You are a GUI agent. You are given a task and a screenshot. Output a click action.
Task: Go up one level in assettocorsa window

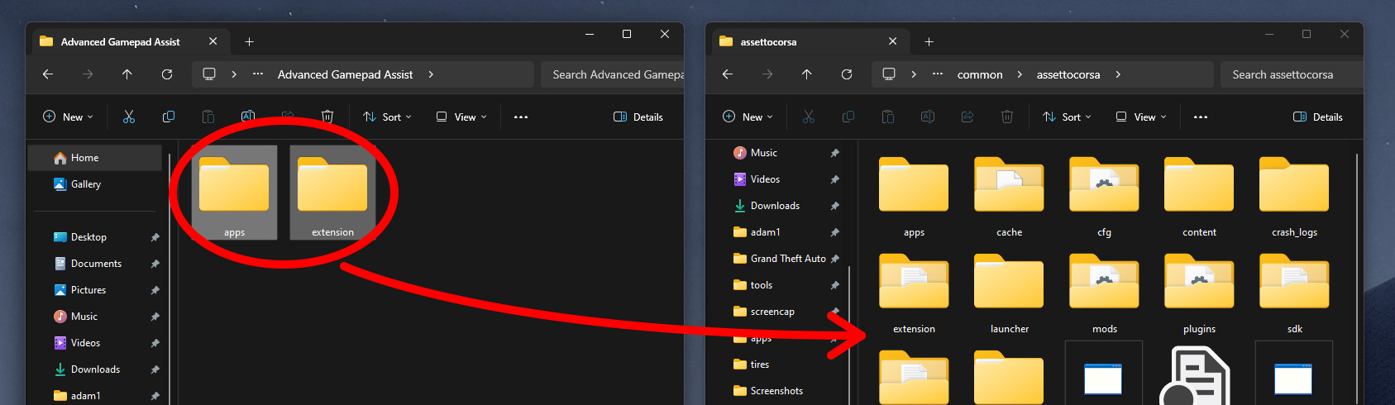pos(807,74)
